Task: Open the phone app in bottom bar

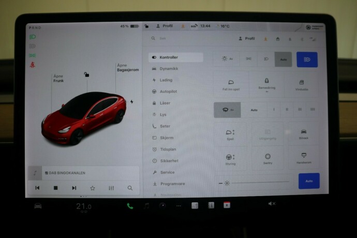Action: (130, 205)
